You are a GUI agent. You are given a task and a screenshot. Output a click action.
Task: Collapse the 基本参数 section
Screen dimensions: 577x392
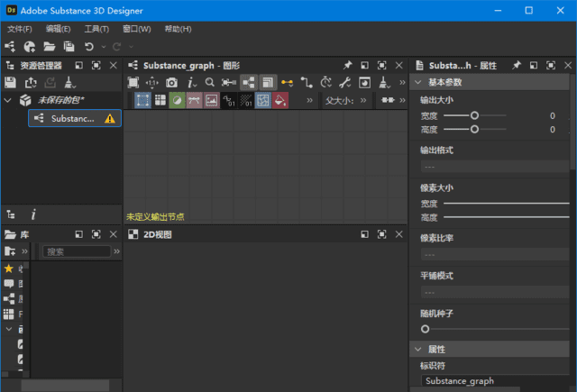(418, 82)
